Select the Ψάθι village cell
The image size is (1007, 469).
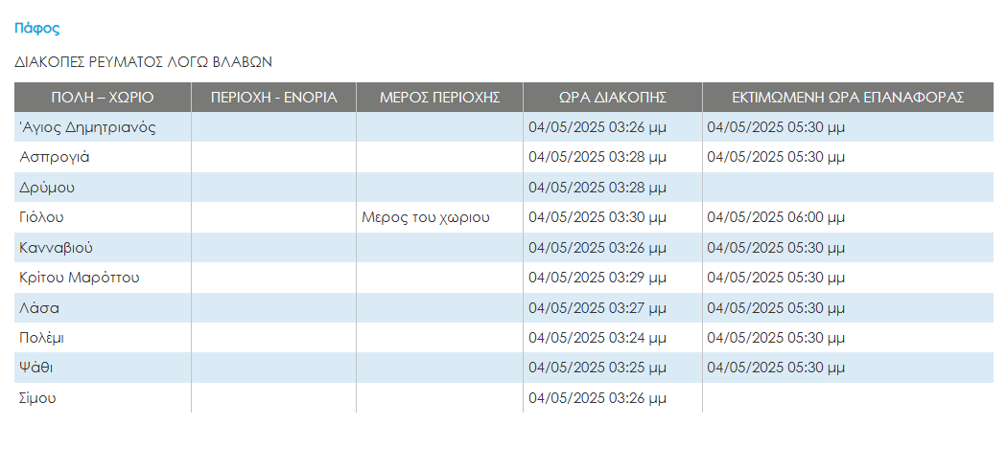click(x=37, y=368)
